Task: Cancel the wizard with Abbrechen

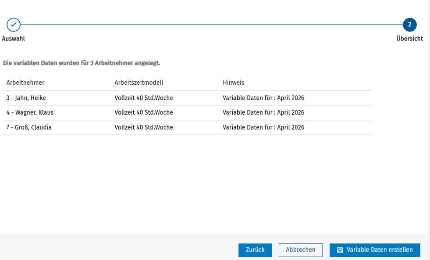Action: coord(301,250)
